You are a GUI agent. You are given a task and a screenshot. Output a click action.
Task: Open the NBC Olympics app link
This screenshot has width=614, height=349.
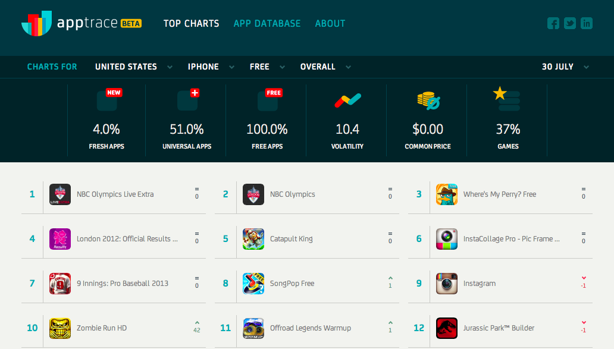293,194
